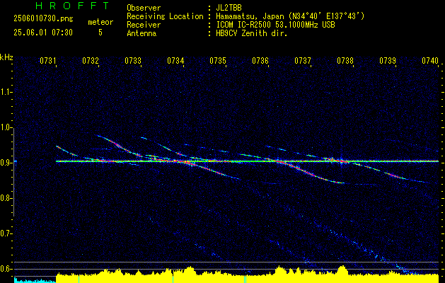Click the 0.6 kHz axis label
The height and width of the screenshot is (283, 445).
[x=6, y=269]
